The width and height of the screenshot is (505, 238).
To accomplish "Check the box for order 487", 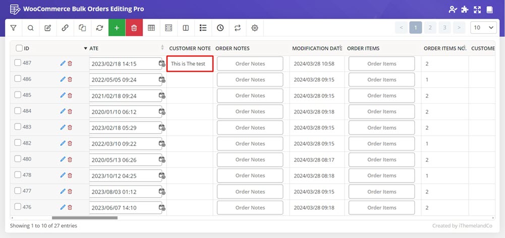I will pos(17,63).
